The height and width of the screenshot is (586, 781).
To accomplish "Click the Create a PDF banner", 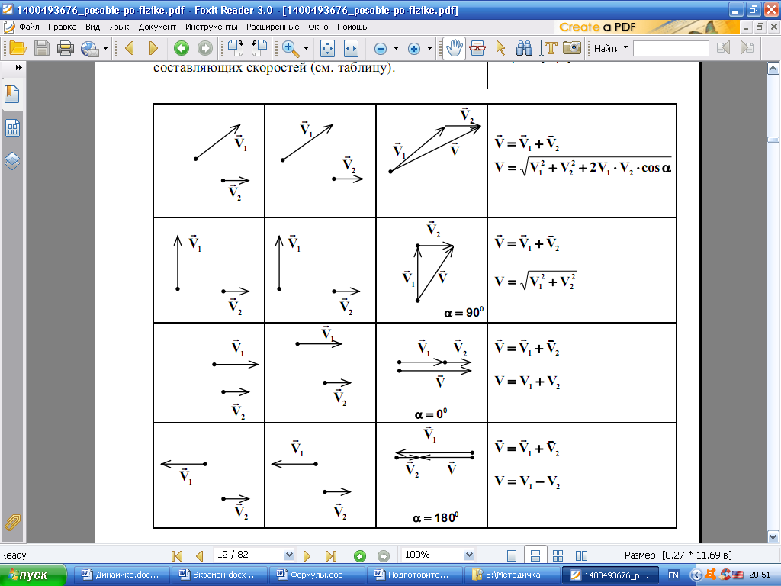I will click(x=646, y=27).
